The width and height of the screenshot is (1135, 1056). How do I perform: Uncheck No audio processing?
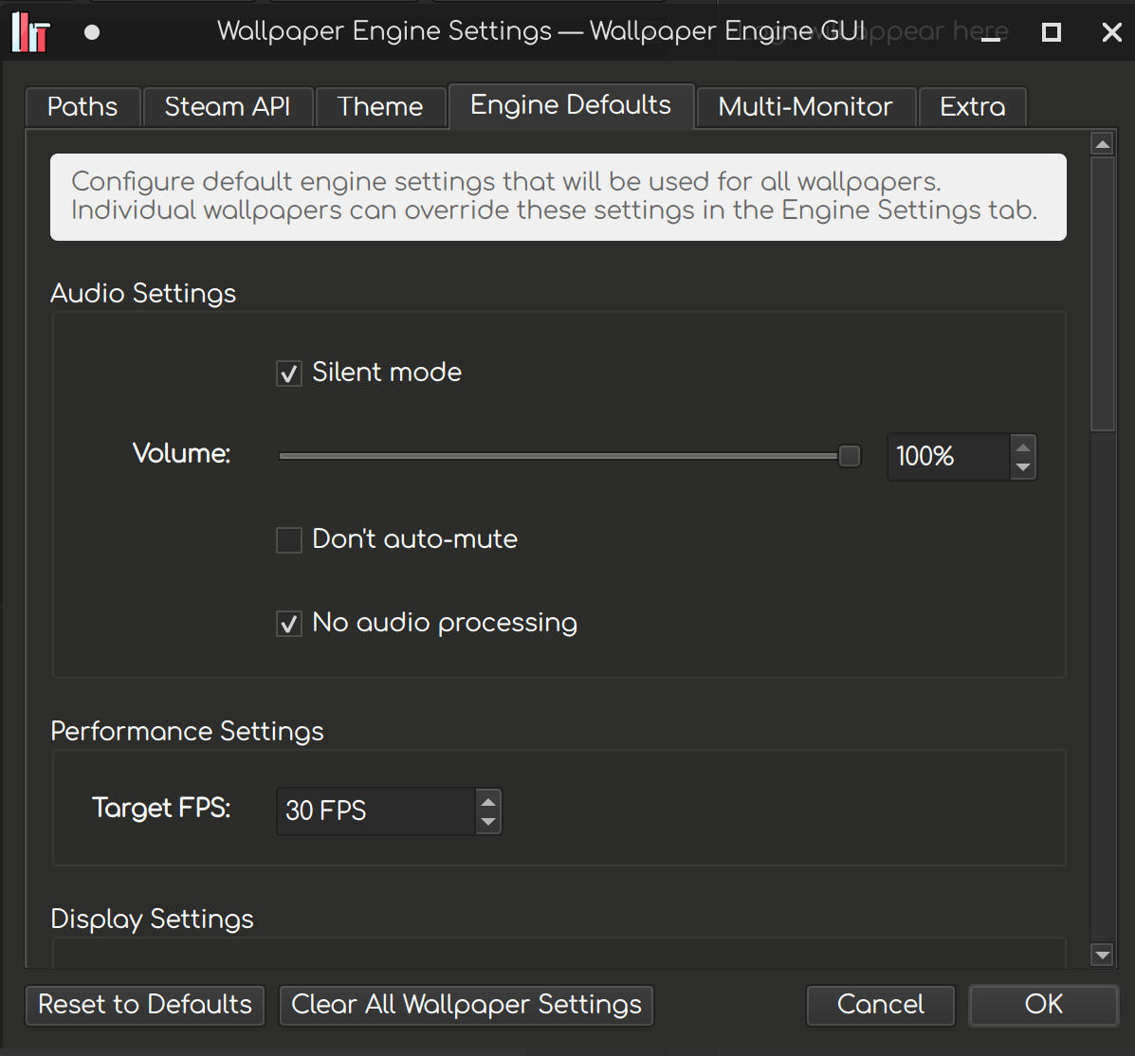[x=289, y=623]
